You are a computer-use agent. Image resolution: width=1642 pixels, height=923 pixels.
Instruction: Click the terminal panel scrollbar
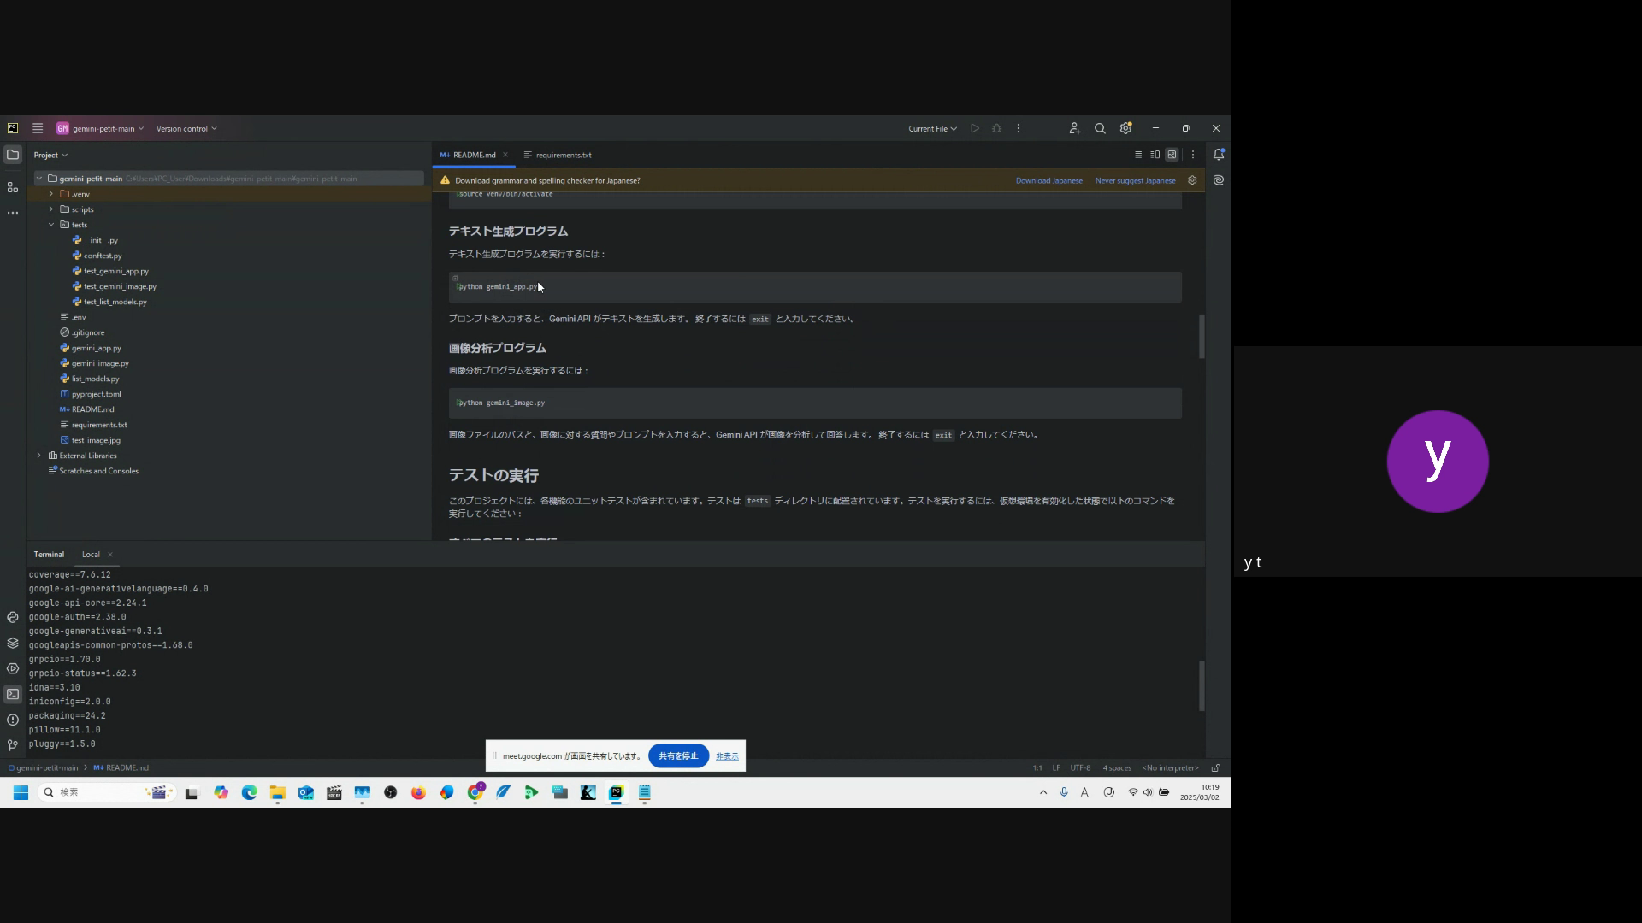pos(1201,685)
